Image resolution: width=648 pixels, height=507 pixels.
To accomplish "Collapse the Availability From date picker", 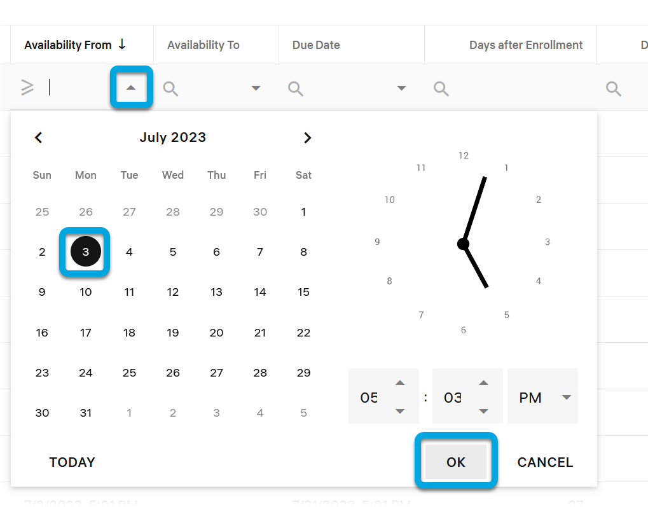I will pyautogui.click(x=131, y=88).
